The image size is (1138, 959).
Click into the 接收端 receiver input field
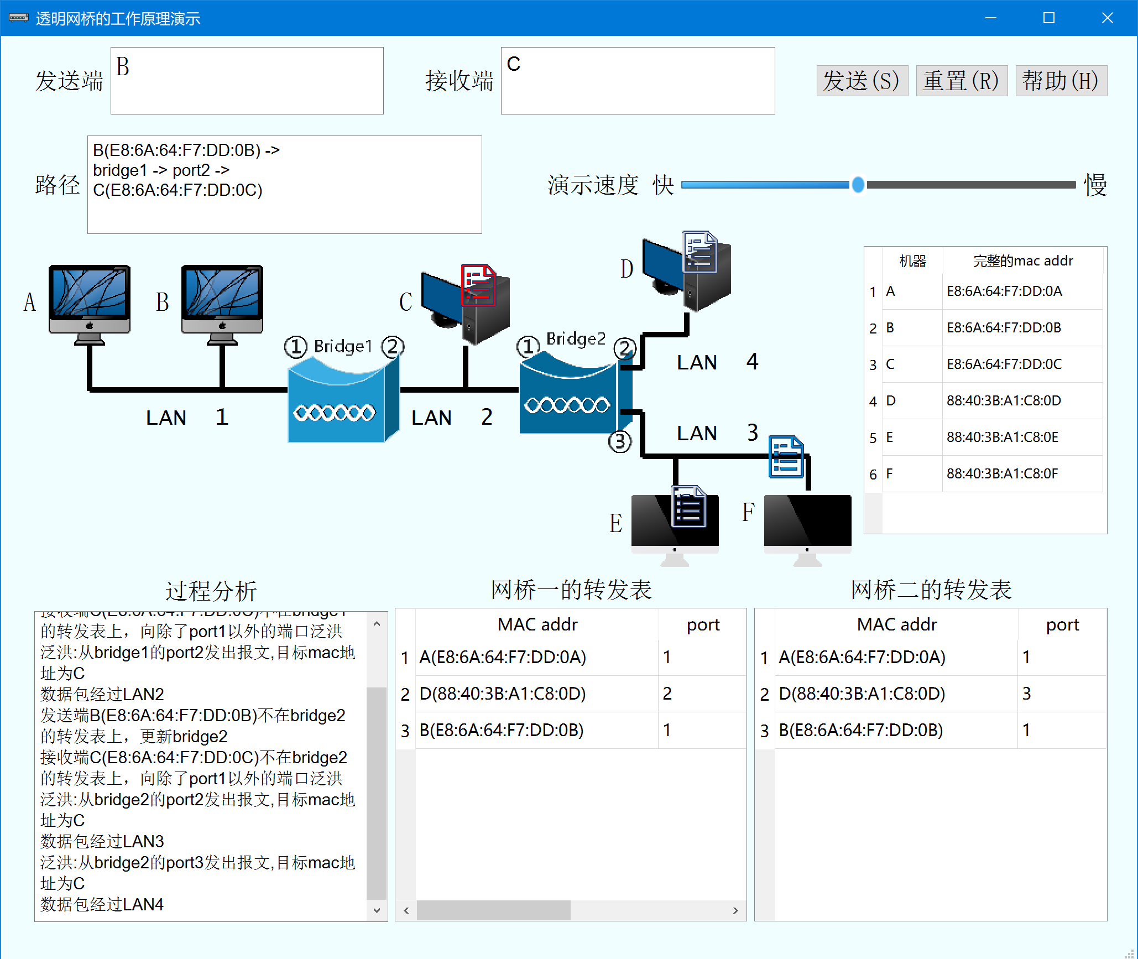click(637, 81)
